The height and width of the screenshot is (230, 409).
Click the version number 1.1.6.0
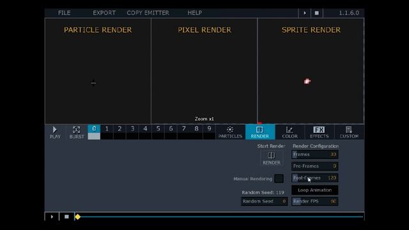349,13
